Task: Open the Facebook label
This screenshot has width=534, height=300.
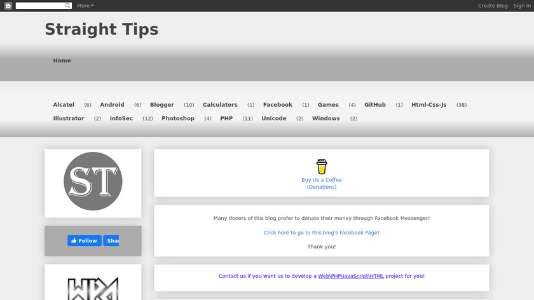Action: pos(278,105)
